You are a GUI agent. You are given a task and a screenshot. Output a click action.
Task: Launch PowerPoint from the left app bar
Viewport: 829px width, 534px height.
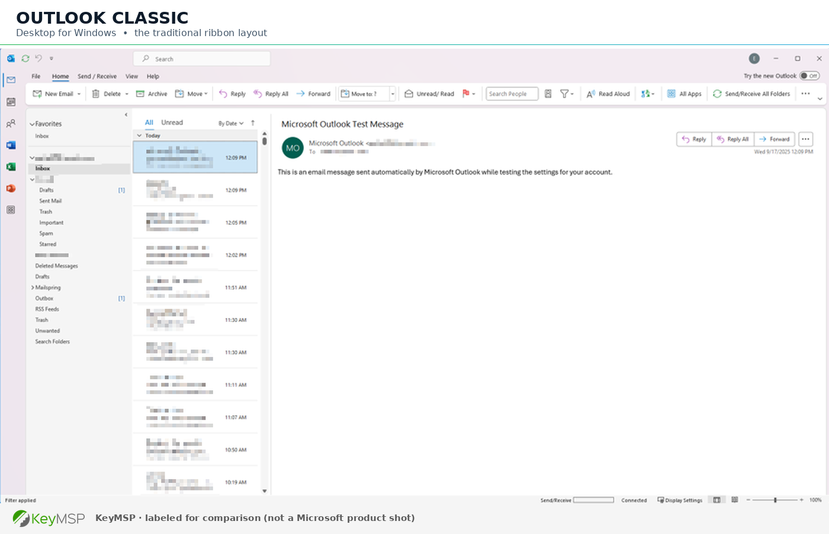tap(11, 188)
